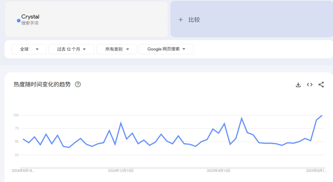This screenshot has height=182, width=333.
Task: Click the 2025年4月13日 axis date label
Action: coord(218,171)
